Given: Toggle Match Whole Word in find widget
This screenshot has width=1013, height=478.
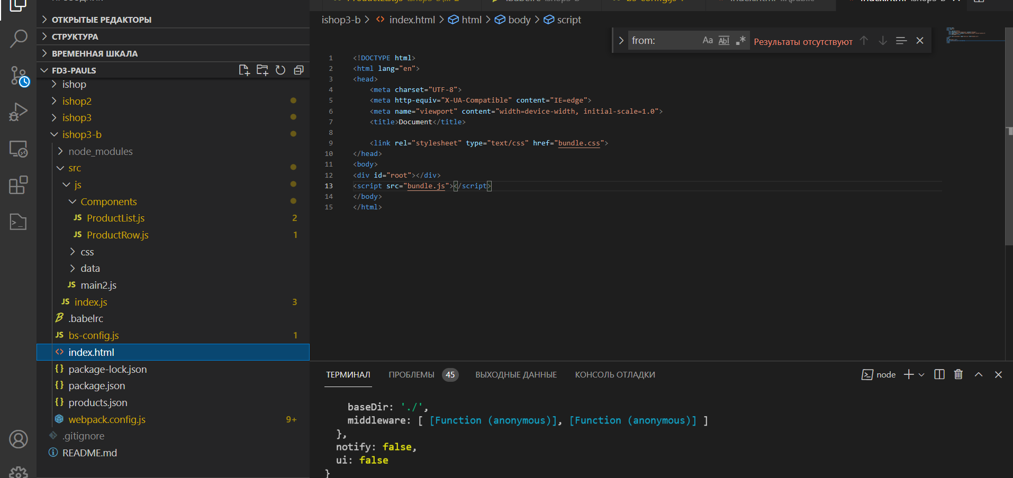Looking at the screenshot, I should 724,40.
